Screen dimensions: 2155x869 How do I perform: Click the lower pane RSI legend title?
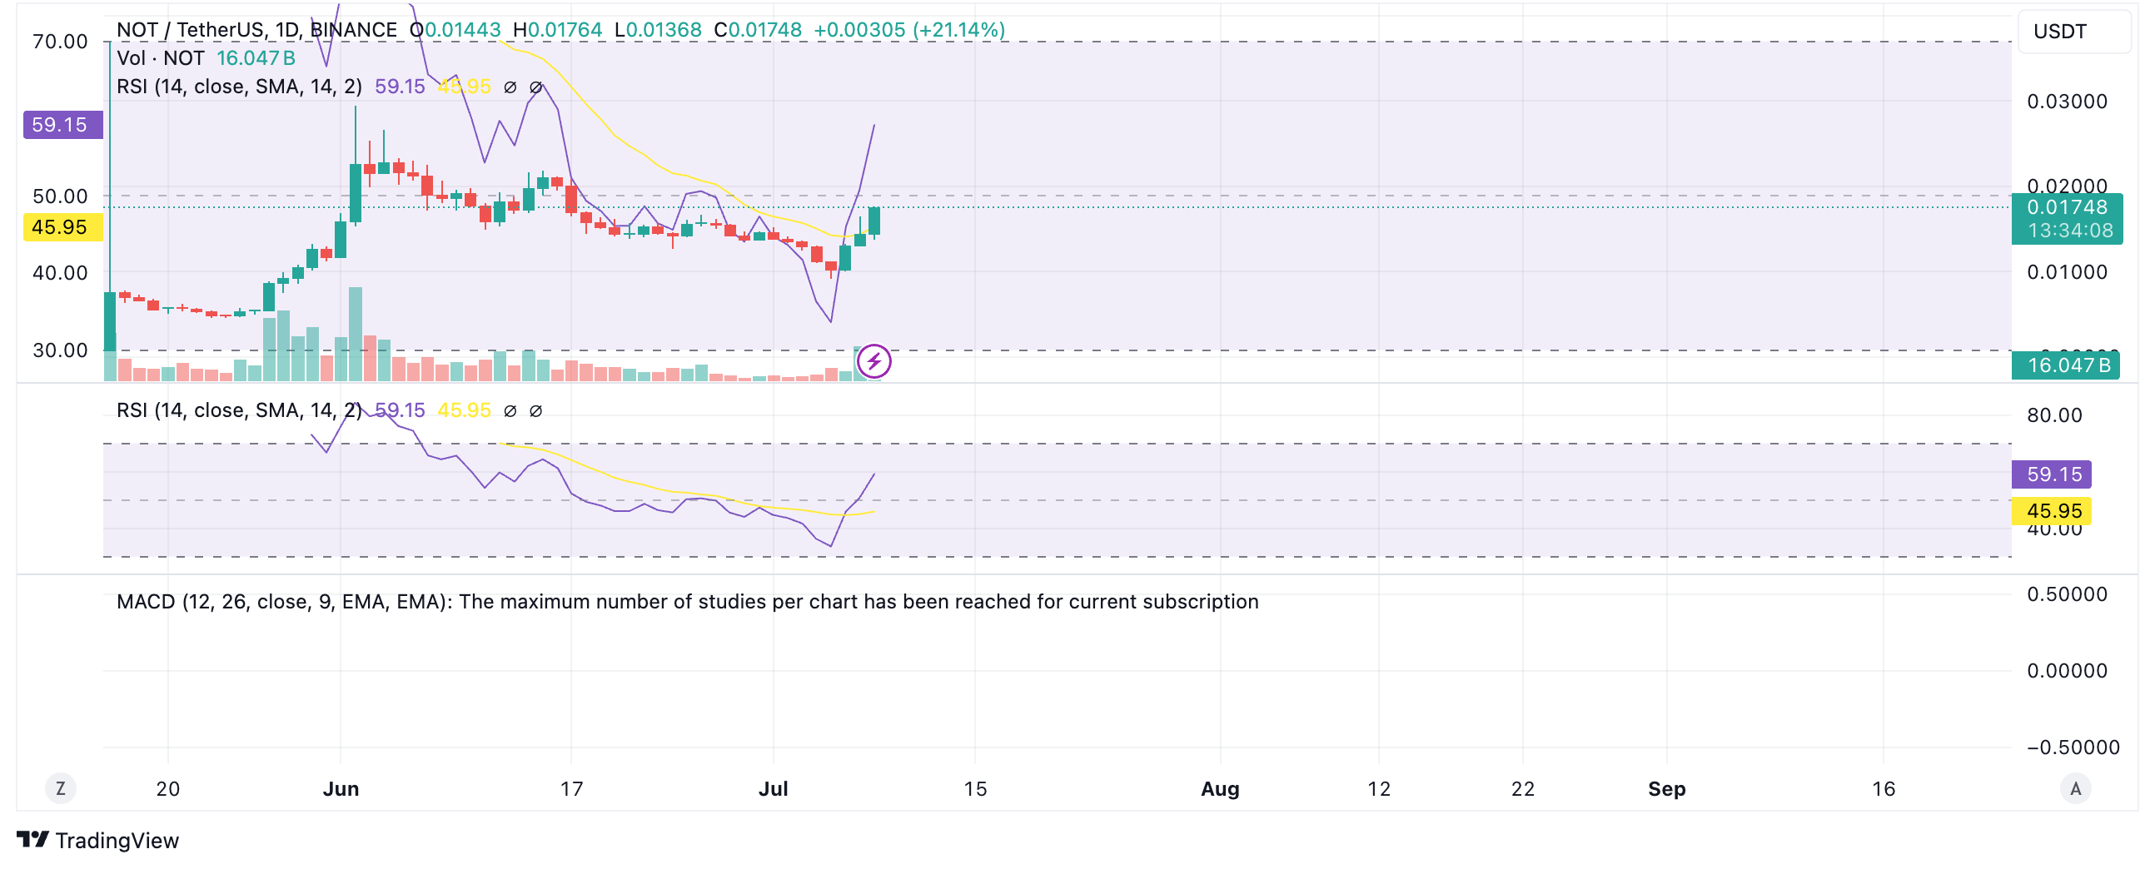(239, 410)
